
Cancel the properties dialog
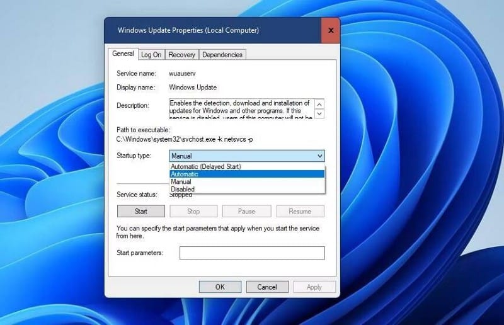[x=267, y=287]
